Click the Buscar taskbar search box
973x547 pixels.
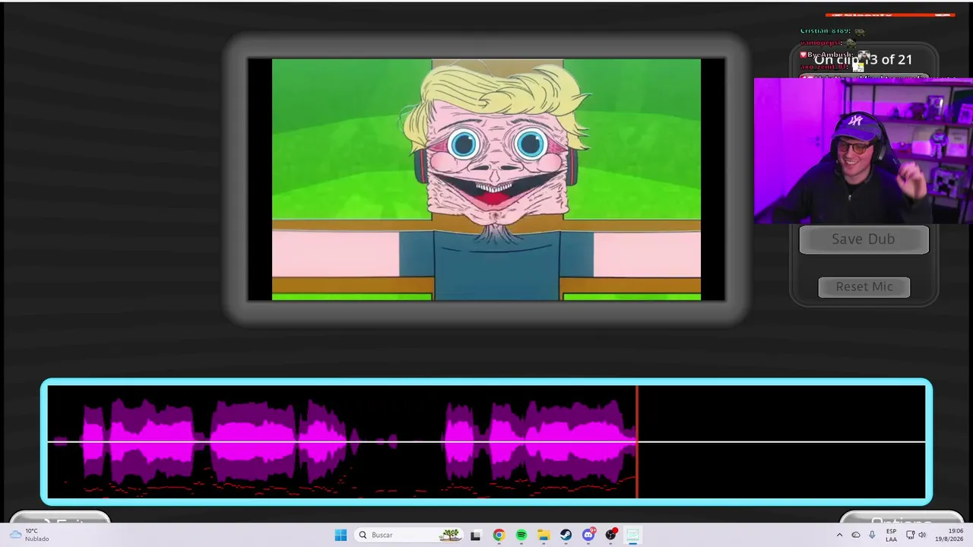(409, 535)
